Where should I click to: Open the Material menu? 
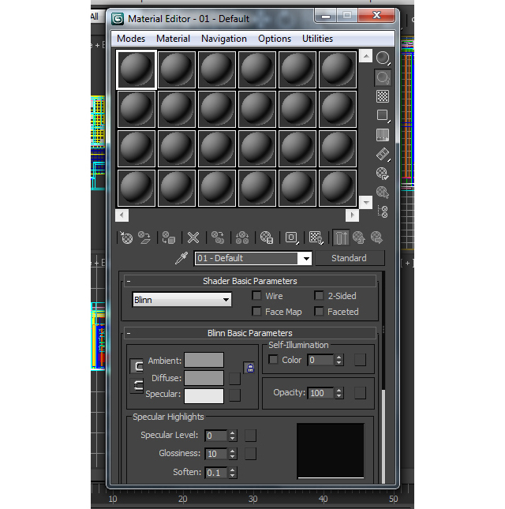pyautogui.click(x=173, y=39)
